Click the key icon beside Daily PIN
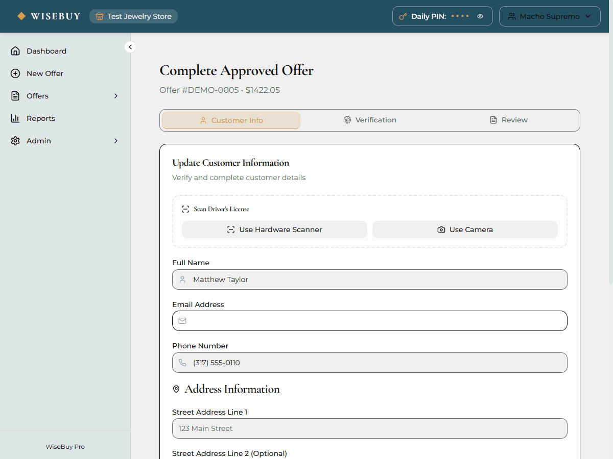Viewport: 613px width, 459px height. coord(403,16)
